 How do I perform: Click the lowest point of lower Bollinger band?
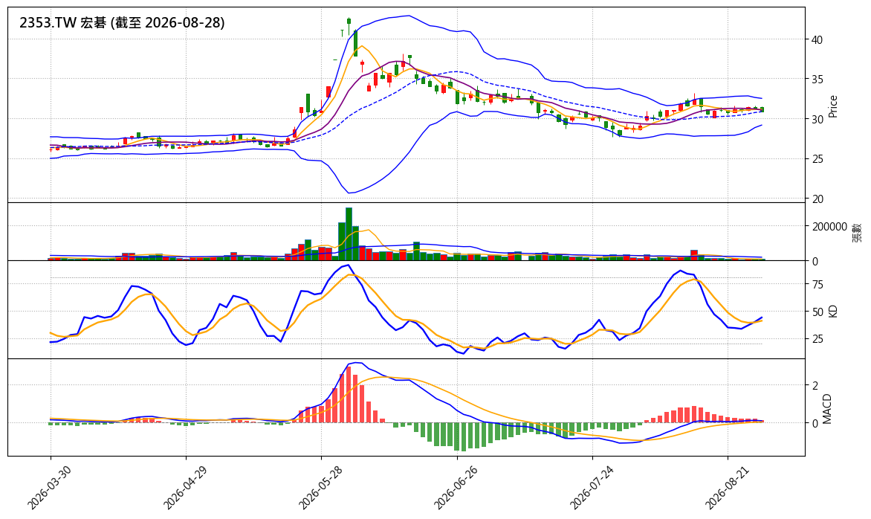(349, 193)
